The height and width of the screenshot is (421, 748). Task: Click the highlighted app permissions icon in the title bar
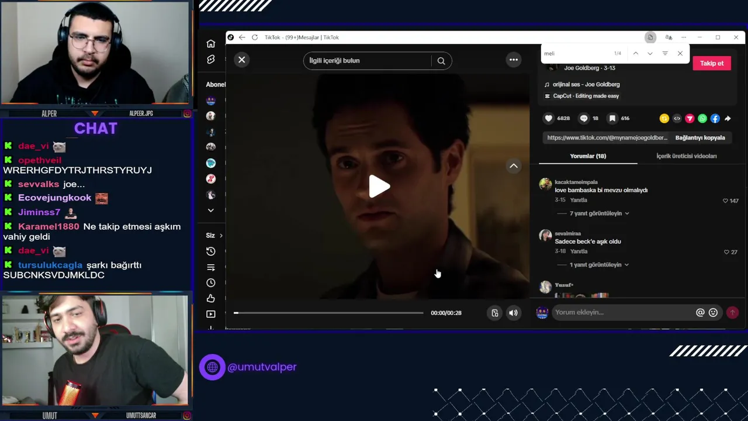click(650, 37)
